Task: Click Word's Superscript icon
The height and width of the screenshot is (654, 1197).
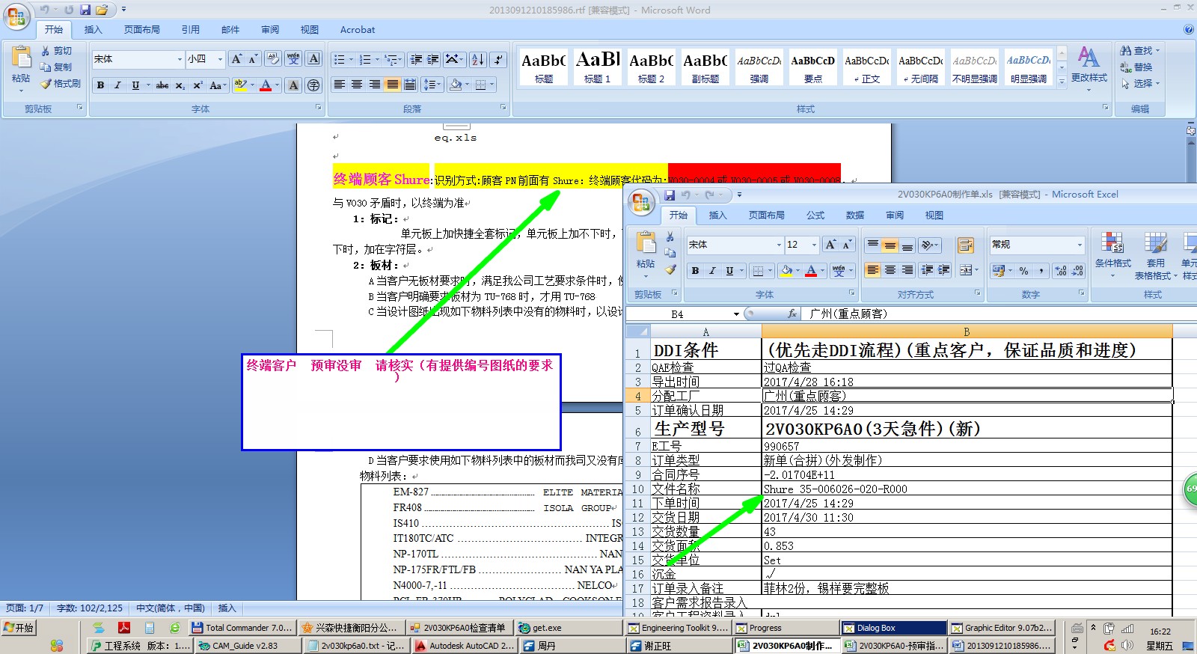Action: (x=198, y=85)
